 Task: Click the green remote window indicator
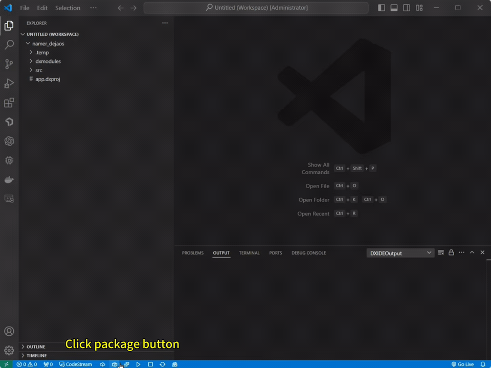click(6, 364)
